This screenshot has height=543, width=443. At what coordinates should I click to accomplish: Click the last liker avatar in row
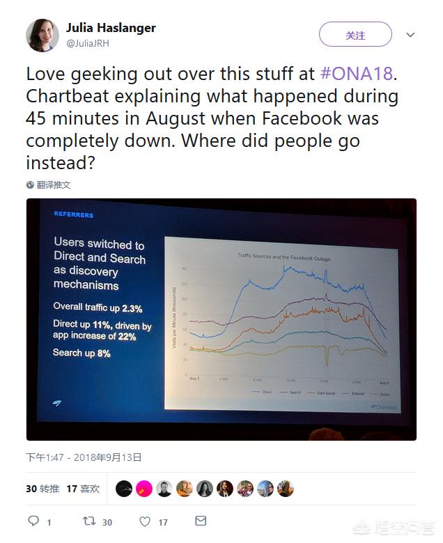coord(286,489)
